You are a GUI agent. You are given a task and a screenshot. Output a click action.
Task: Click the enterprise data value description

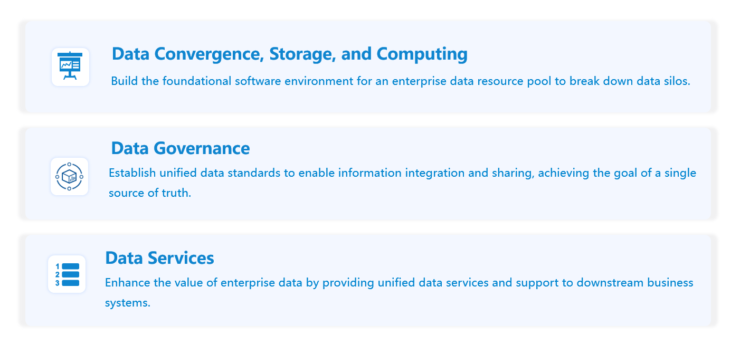[399, 283]
